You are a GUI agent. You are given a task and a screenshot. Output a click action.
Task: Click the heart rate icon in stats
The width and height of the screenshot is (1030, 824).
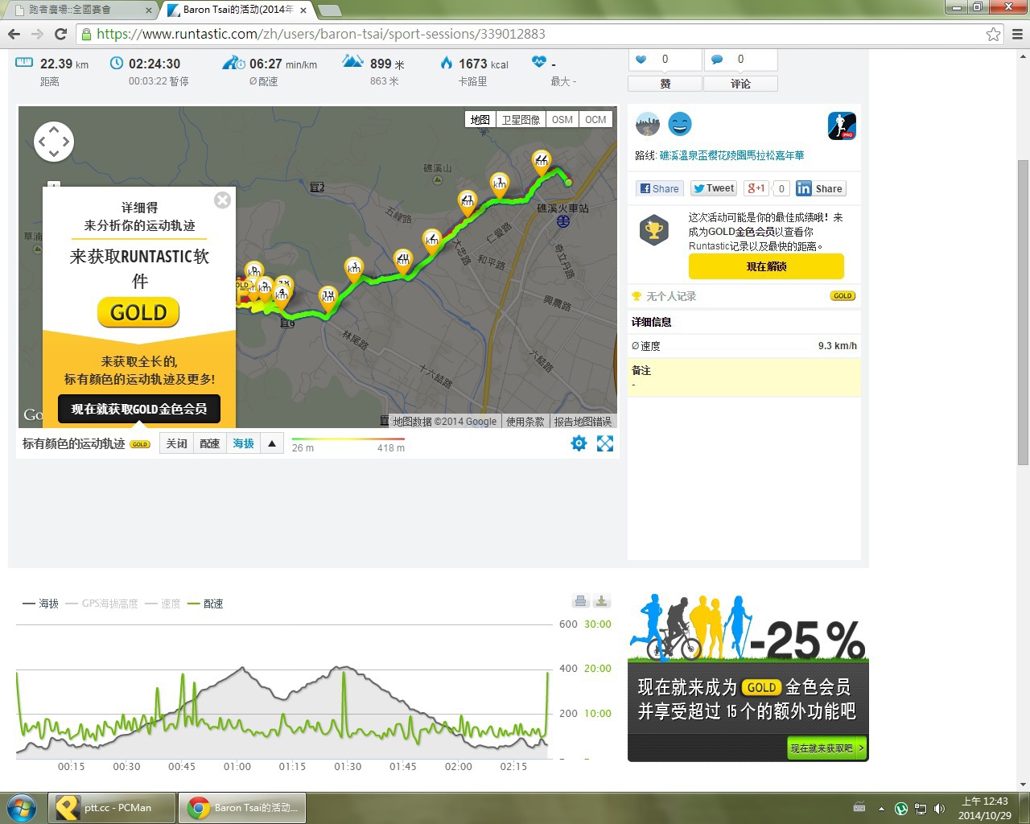click(539, 62)
